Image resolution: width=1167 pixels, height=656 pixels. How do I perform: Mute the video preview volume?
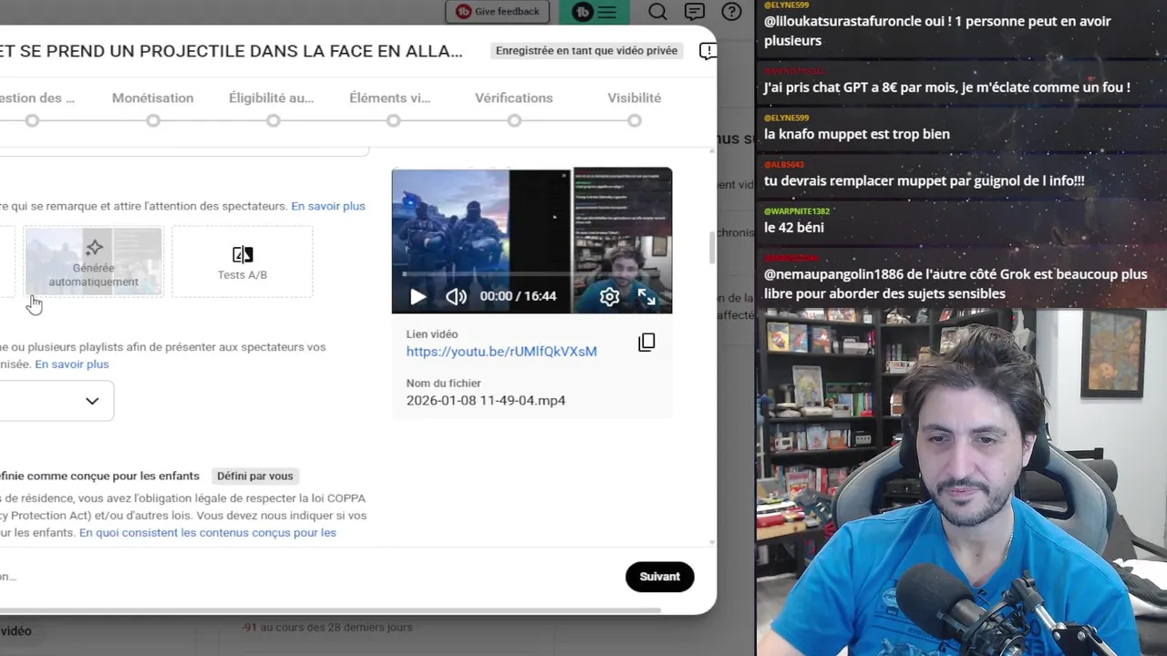[456, 296]
